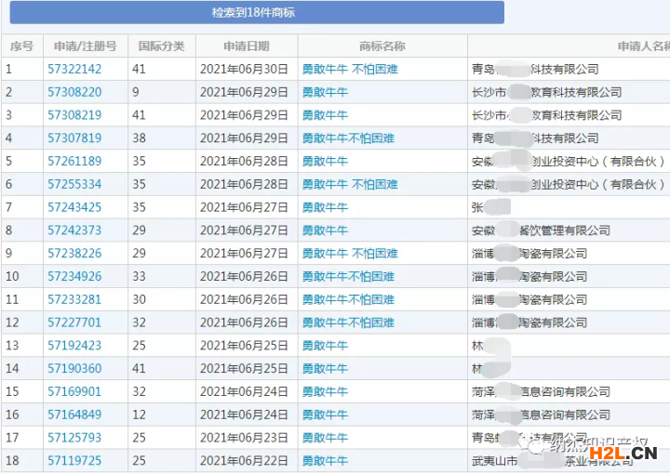Select class 30 in row 11
The width and height of the screenshot is (670, 474).
(139, 299)
